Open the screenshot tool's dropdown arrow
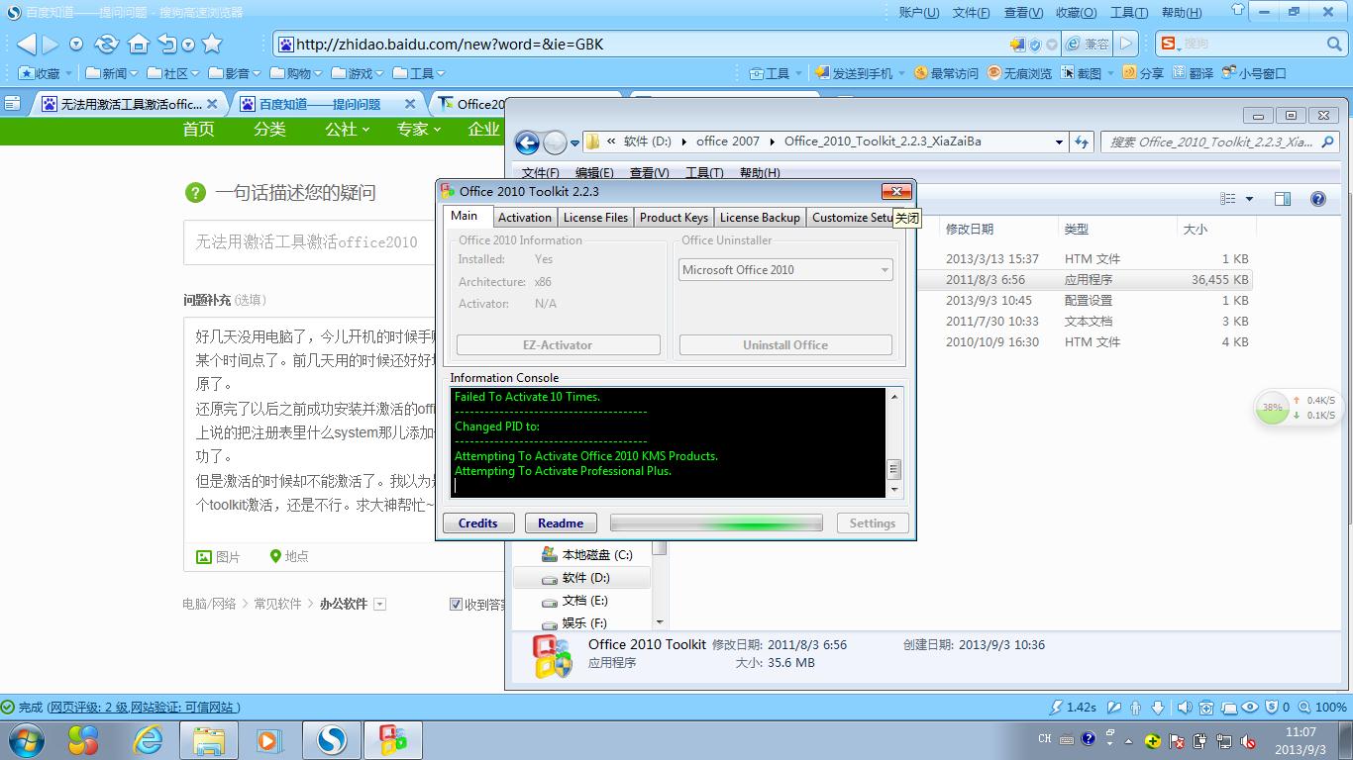The height and width of the screenshot is (760, 1353). pos(1110,72)
